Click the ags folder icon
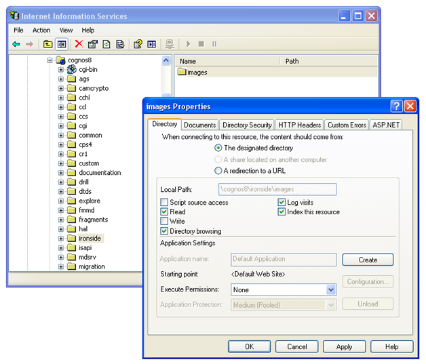Viewport: 426px width, 364px height. click(71, 79)
